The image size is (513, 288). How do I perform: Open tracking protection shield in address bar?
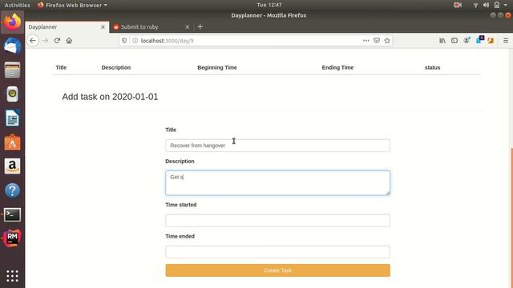[x=124, y=41]
